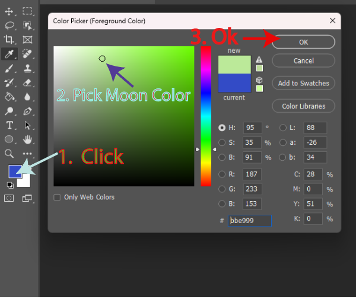
Task: Confirm the color with OK
Action: (x=303, y=42)
